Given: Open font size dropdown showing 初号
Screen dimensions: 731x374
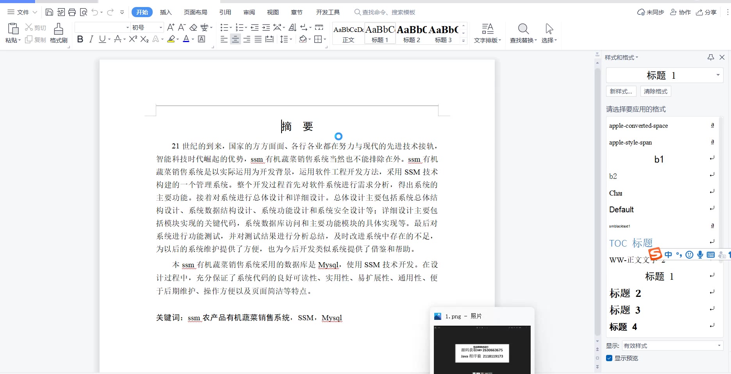Looking at the screenshot, I should (x=160, y=27).
